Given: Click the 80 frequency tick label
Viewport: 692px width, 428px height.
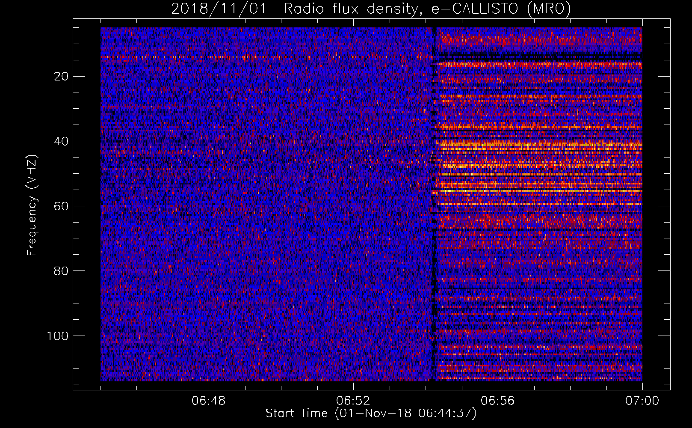Looking at the screenshot, I should pos(61,271).
